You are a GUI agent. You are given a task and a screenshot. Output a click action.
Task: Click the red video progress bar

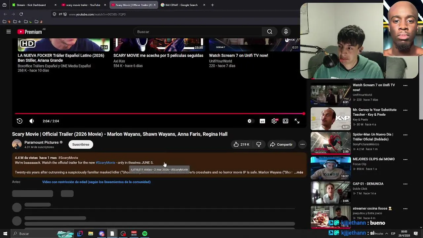pos(159,114)
